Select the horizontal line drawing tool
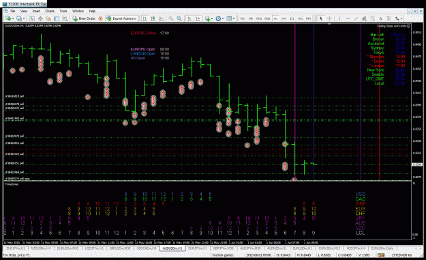Image resolution: width=426 pixels, height=260 pixels. [348, 18]
